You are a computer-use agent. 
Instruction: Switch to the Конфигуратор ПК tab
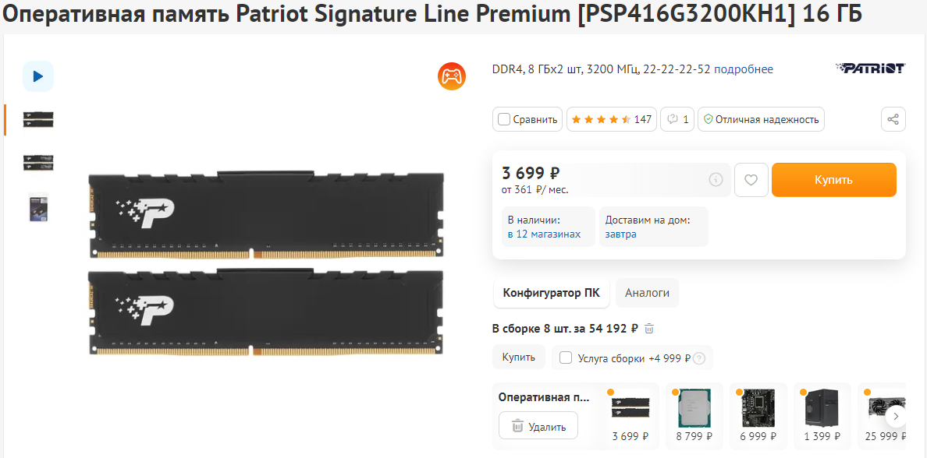click(x=551, y=293)
